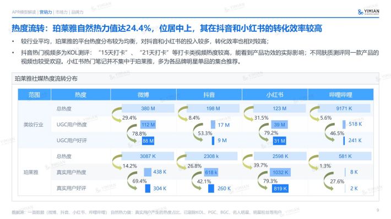Click the APR模型解读 breadcrumb label
391x219 pixels.
pyautogui.click(x=24, y=12)
